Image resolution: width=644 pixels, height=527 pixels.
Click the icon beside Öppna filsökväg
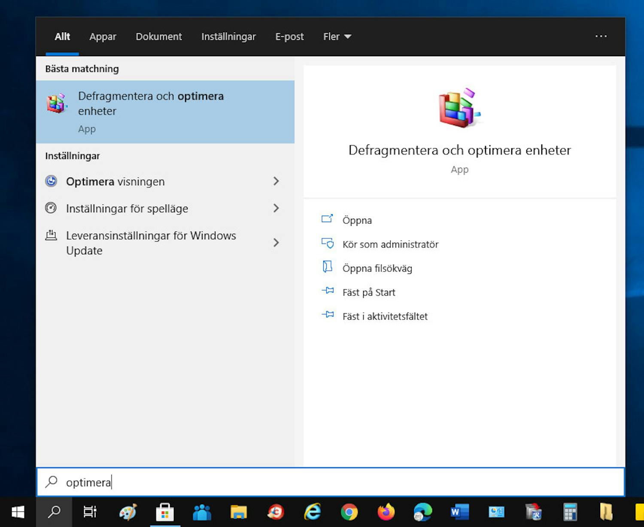(x=328, y=267)
